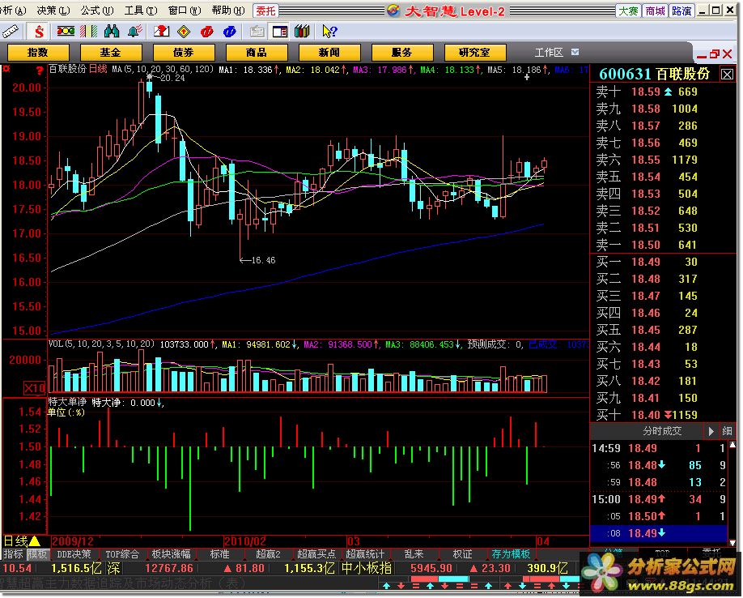This screenshot has height=598, width=743.
Task: Click the trade list scrollbar down arrow
Action: coord(732,543)
